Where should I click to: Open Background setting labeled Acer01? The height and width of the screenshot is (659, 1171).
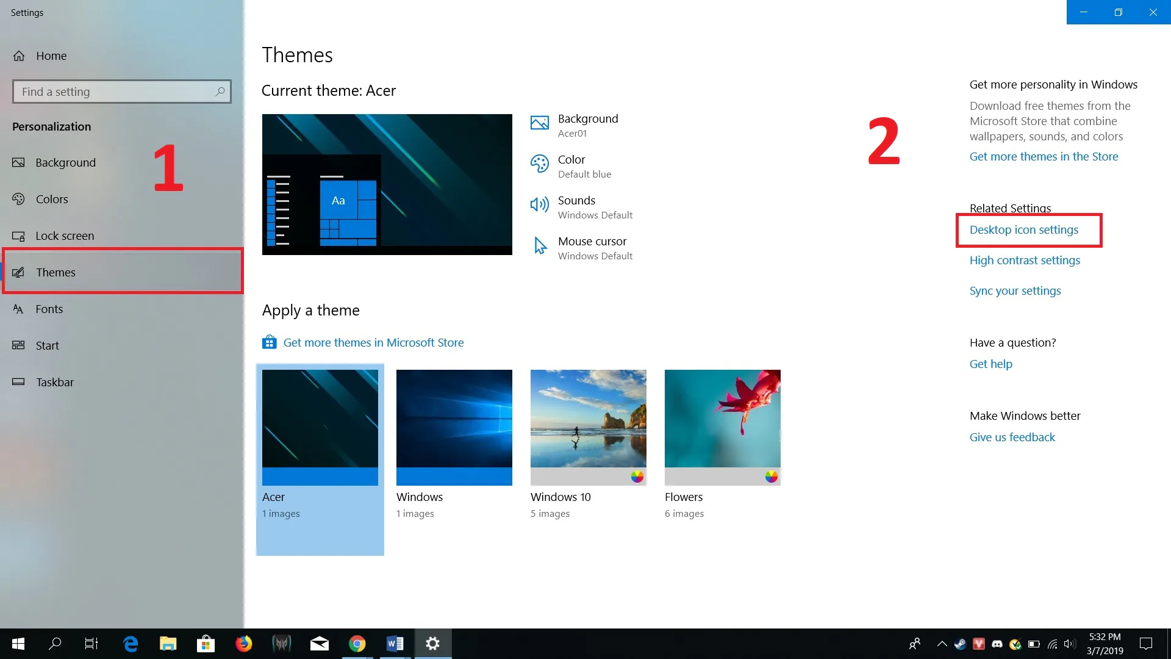click(x=588, y=125)
